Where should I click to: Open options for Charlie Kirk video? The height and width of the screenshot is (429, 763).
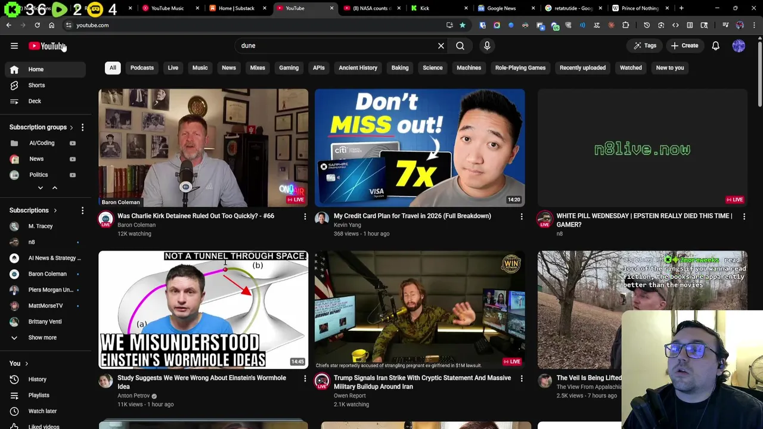click(305, 217)
